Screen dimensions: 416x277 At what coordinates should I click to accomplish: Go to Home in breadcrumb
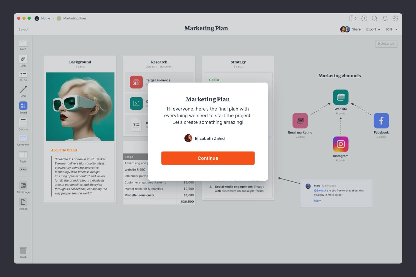click(x=45, y=18)
